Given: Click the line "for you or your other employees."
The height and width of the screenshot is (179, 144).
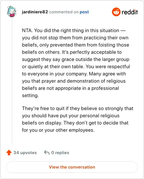Looking at the screenshot, I should coord(58,130).
